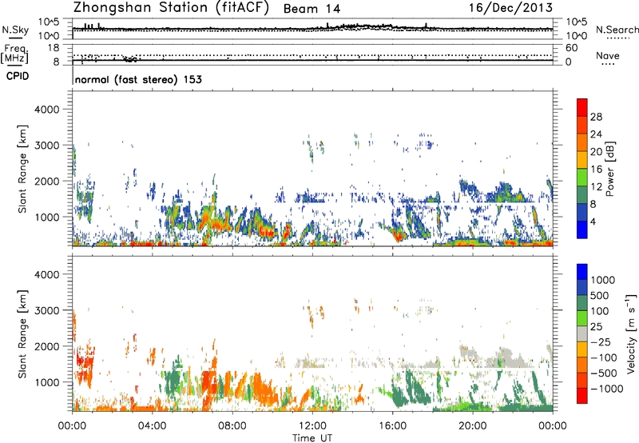Screen dimensions: 639x443
Task: Click the blue top of the velocity colorbar
Action: [x=582, y=272]
